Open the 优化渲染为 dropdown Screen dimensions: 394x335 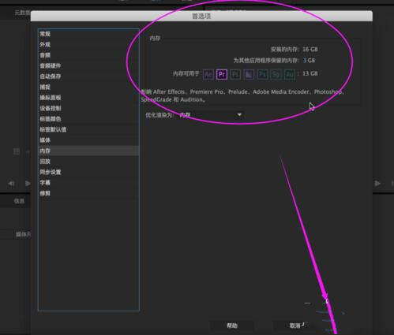coord(210,115)
